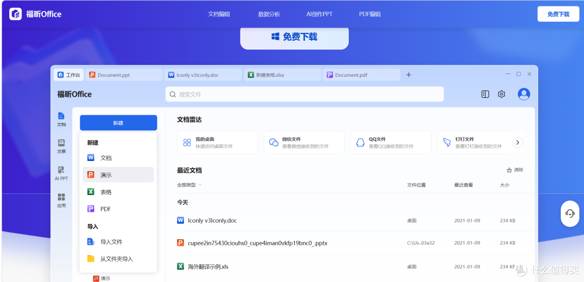The image size is (584, 282).
Task: Click the 文件位置 column header
Action: click(416, 185)
